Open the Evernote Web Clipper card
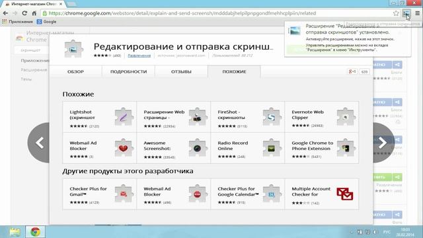Viewport: 423px width, 238px height. coord(322,117)
